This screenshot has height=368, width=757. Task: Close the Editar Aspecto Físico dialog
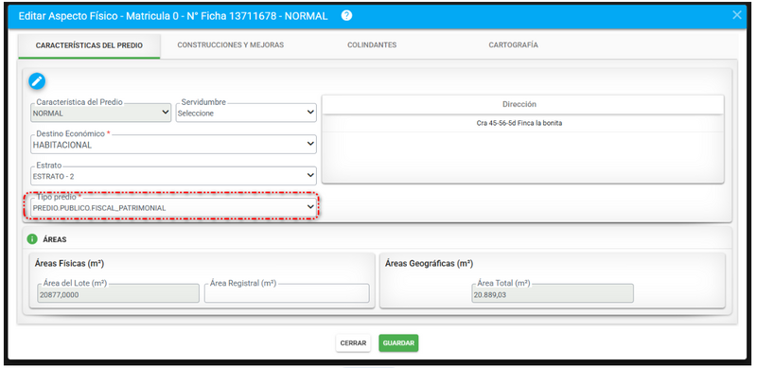pos(737,15)
